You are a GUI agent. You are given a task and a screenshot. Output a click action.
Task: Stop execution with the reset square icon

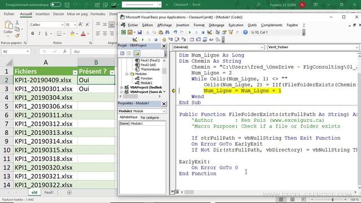tap(203, 32)
